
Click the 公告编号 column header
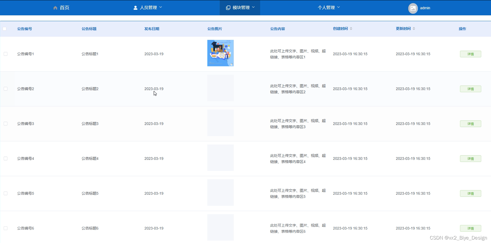tap(25, 29)
